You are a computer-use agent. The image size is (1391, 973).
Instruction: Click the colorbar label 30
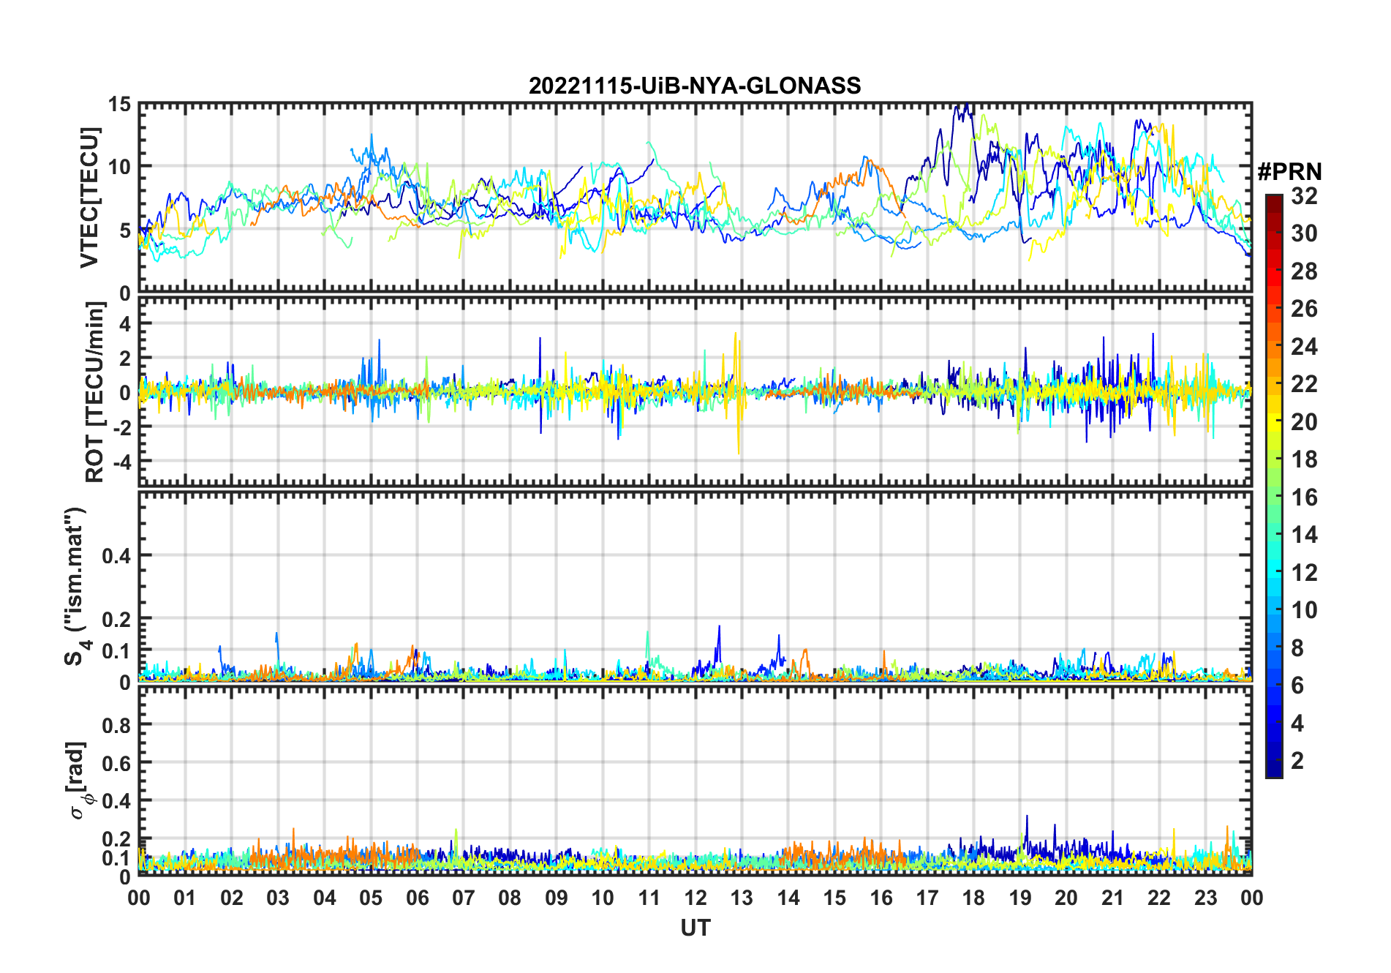click(1304, 233)
